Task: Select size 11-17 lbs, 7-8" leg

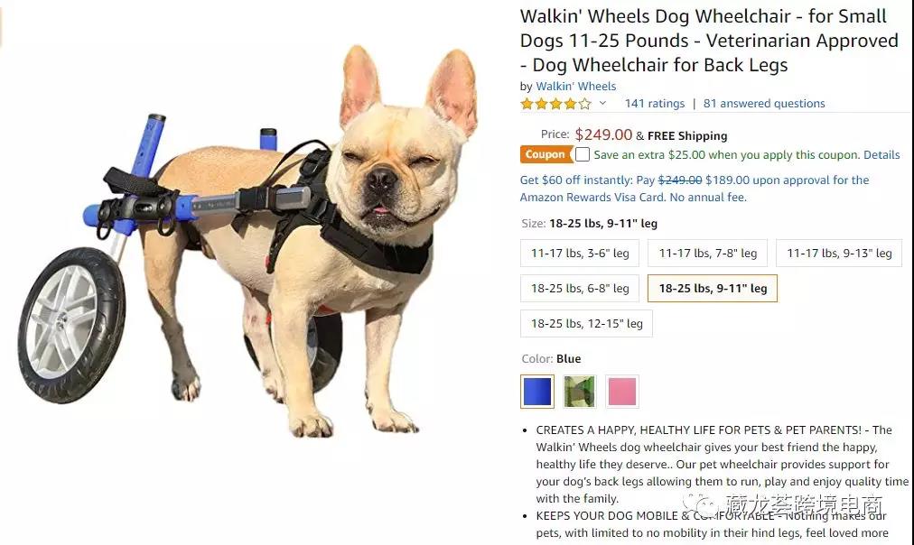Action: (x=708, y=254)
